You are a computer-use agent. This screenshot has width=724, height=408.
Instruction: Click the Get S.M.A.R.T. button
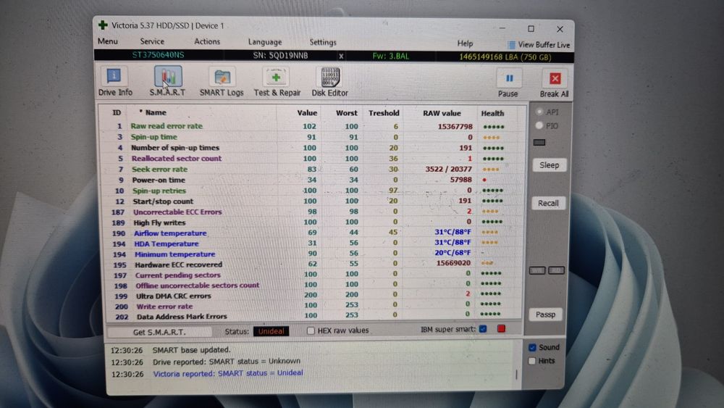click(159, 332)
